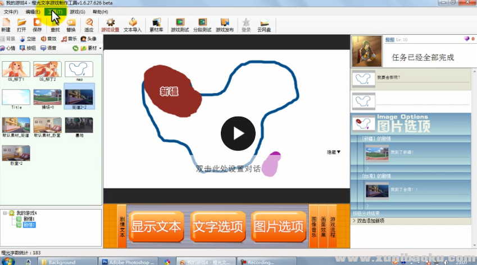This screenshot has height=265, width=477.
Task: Open 游戏设置 (Game Settings) from toolbar
Action: pos(110,25)
